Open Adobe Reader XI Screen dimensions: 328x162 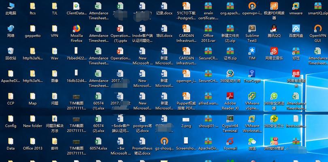(x=230, y=101)
